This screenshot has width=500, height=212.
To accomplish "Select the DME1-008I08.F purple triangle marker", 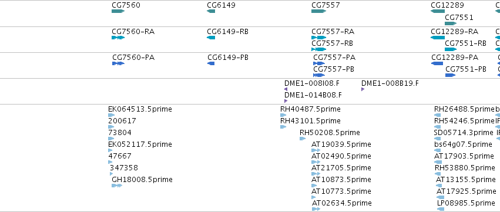I will coord(286,89).
